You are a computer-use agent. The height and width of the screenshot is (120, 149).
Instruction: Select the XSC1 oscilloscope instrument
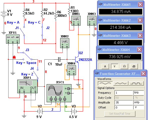point(59,93)
